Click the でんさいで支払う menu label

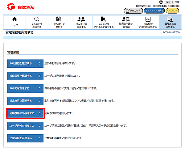(59, 25)
